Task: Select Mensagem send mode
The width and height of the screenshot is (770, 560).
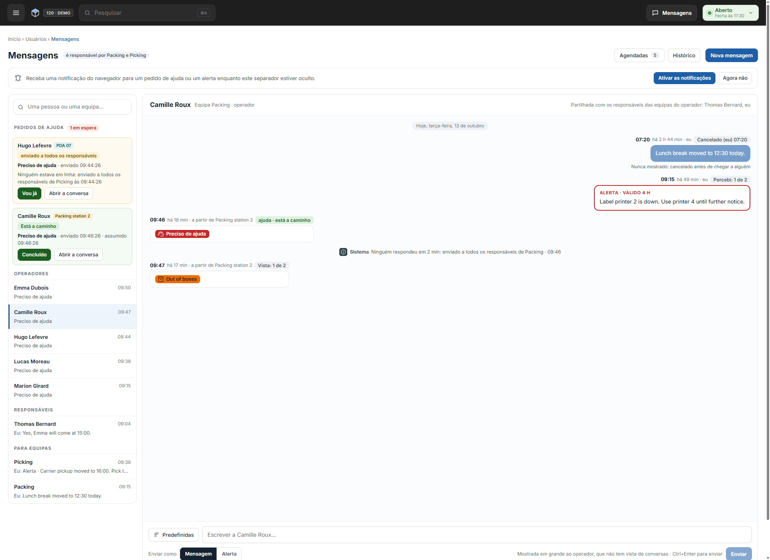Action: pyautogui.click(x=199, y=554)
